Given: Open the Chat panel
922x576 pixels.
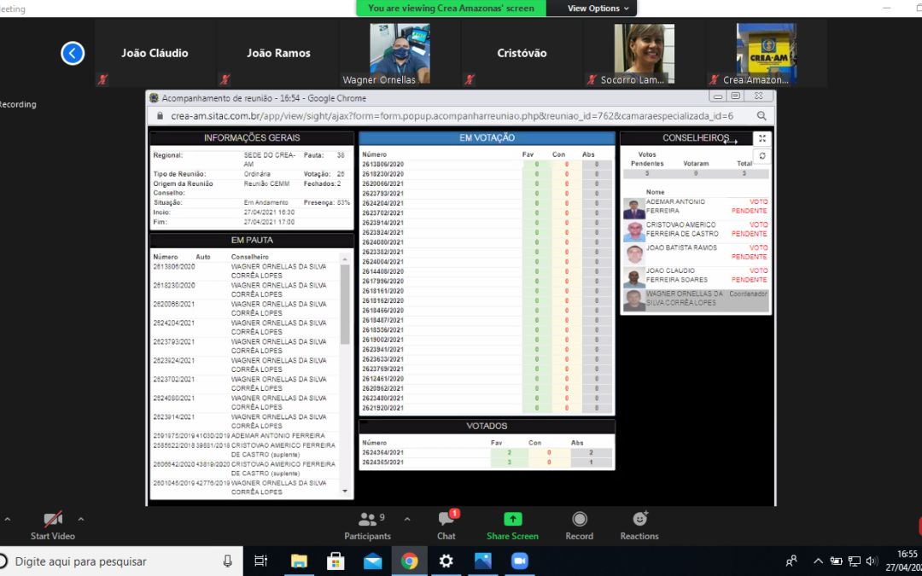Looking at the screenshot, I should pos(446,526).
